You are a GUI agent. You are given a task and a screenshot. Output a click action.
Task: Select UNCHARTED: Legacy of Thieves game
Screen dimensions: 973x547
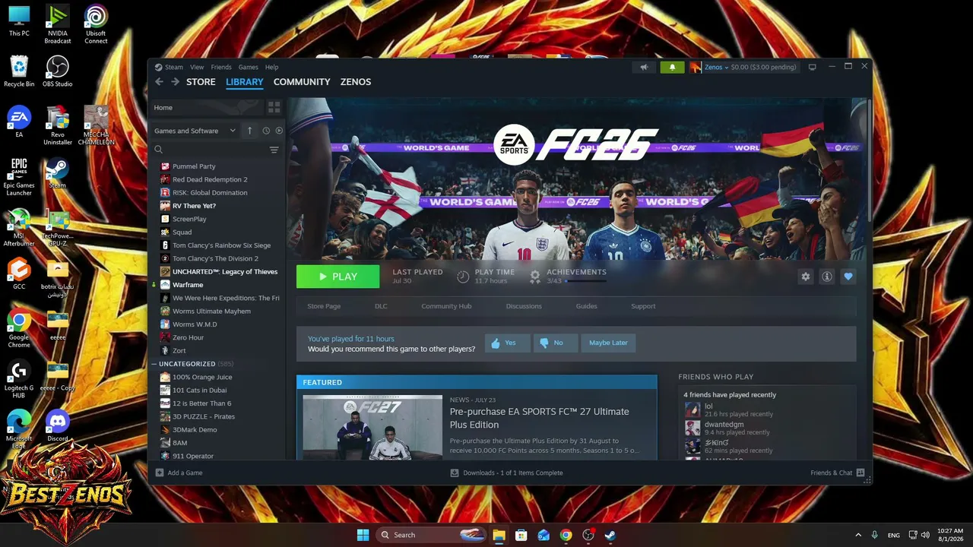225,272
